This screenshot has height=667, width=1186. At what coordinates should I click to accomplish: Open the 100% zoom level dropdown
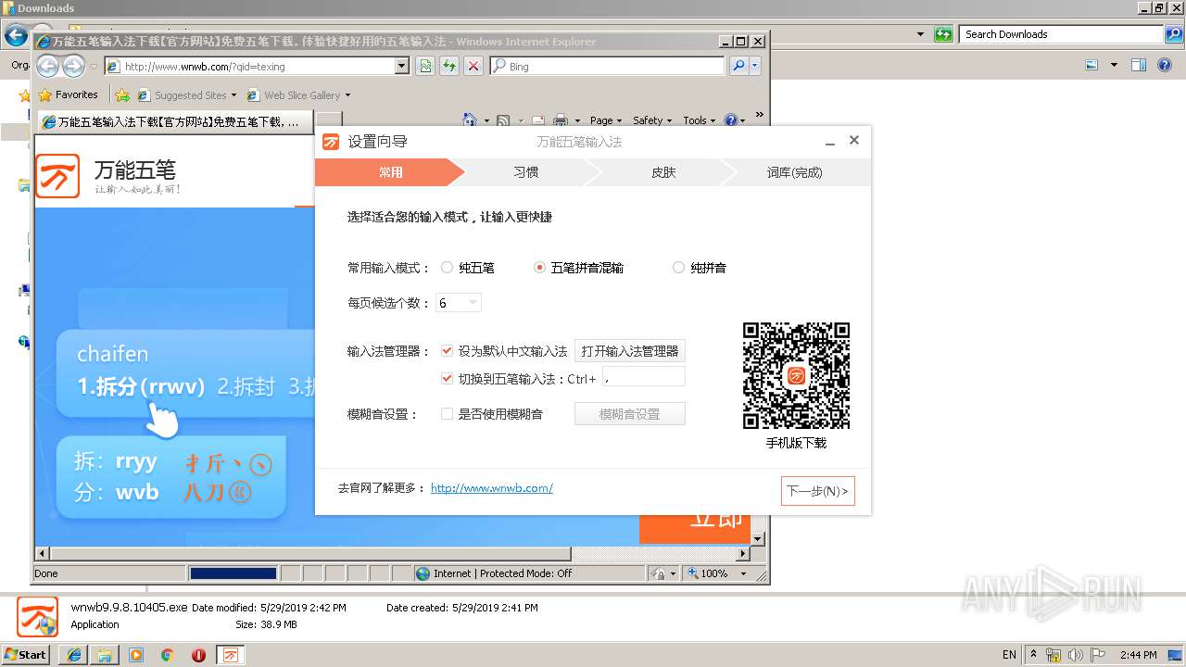coord(743,573)
